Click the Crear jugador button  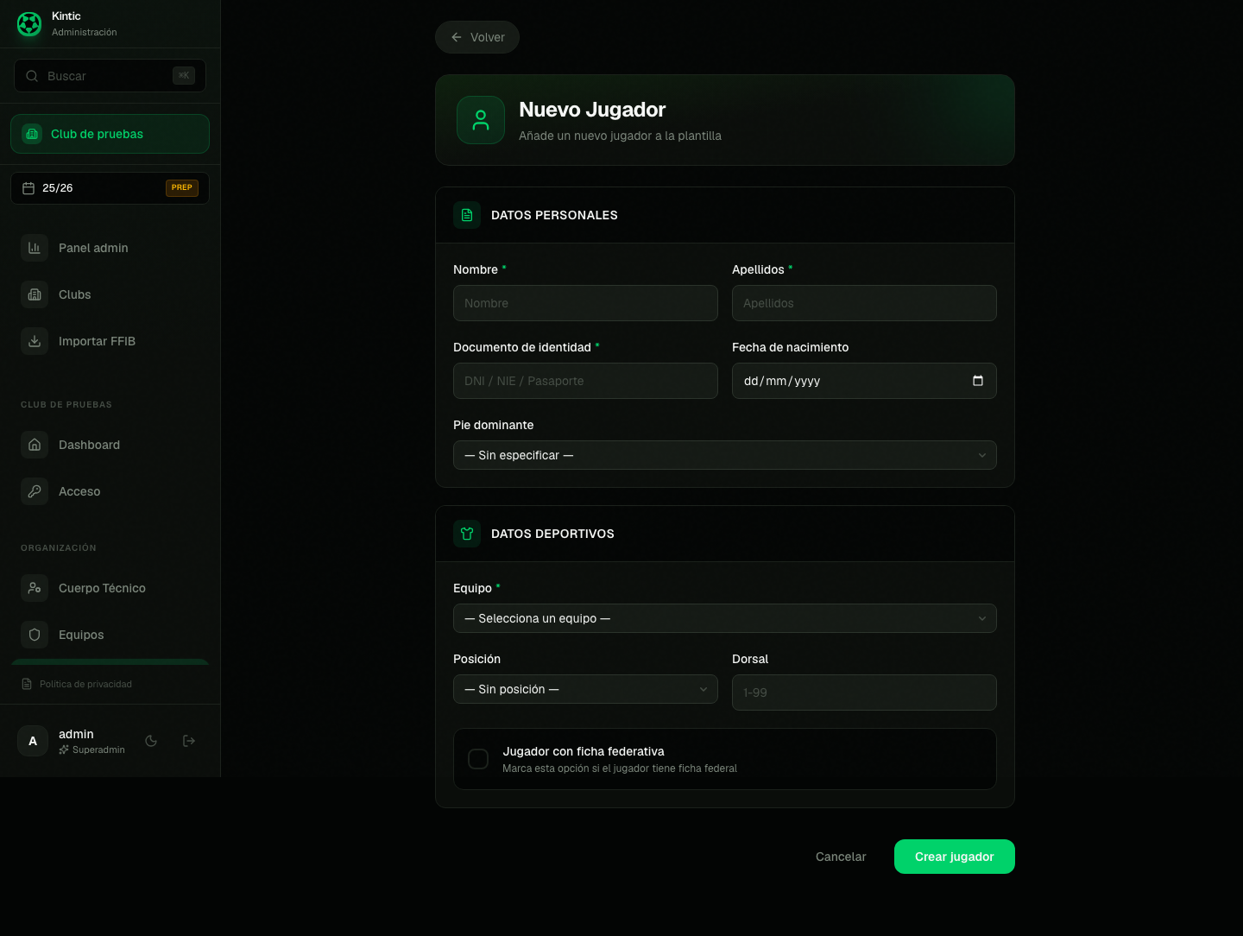pos(955,857)
